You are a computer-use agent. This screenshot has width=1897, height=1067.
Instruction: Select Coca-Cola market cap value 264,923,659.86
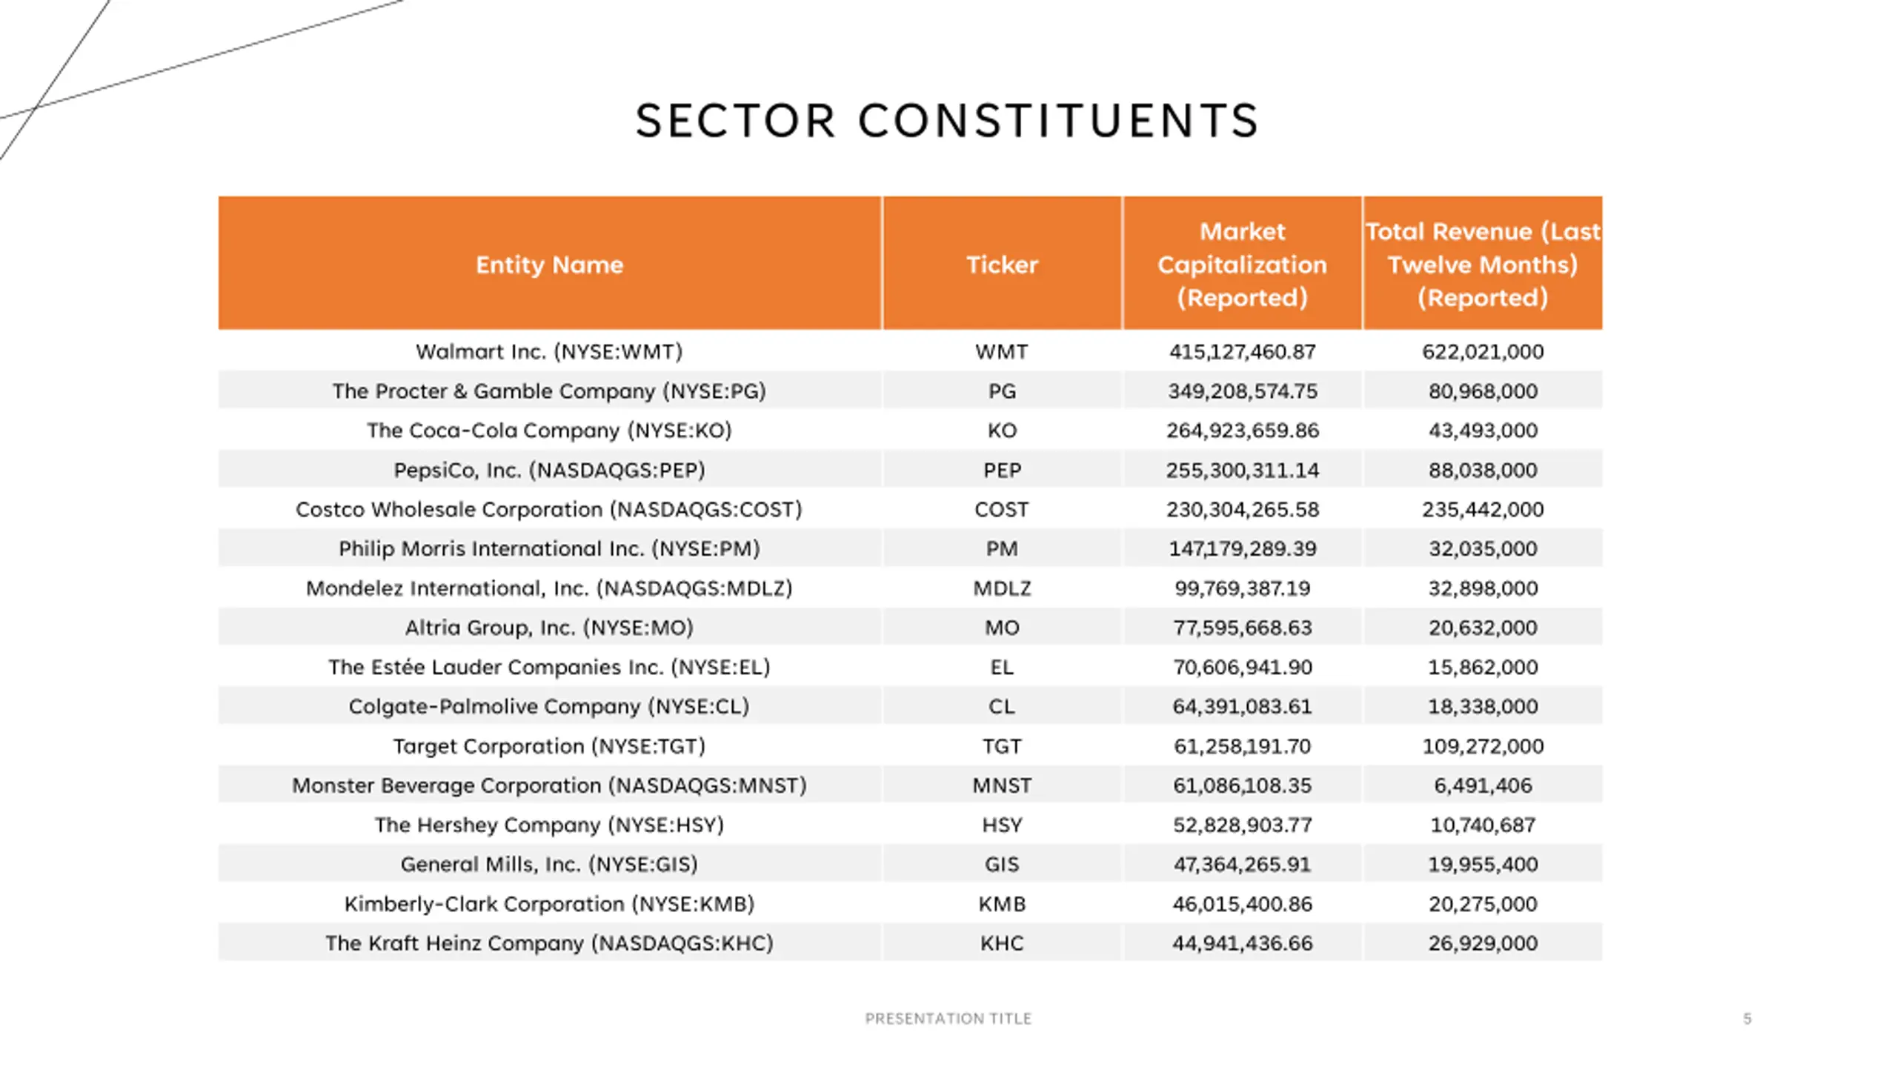point(1242,431)
